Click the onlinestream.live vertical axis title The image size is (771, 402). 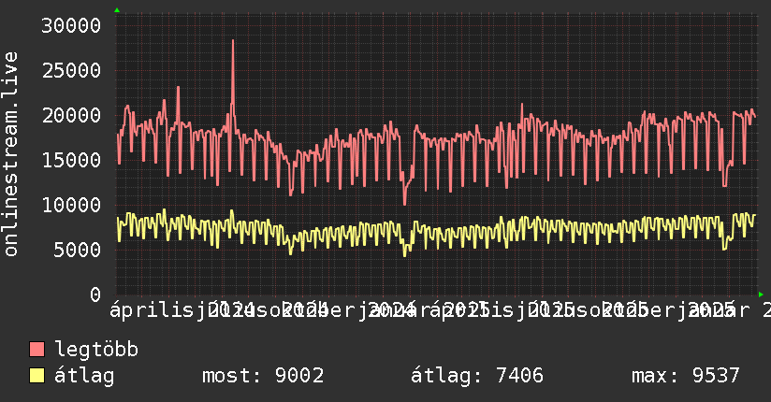10,154
